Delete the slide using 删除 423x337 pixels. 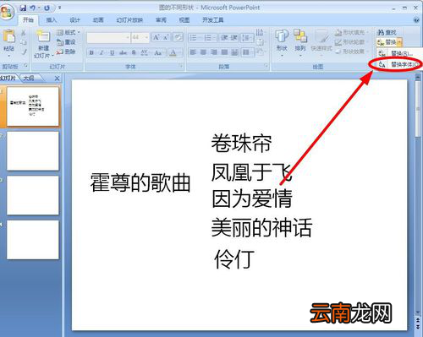[66, 52]
